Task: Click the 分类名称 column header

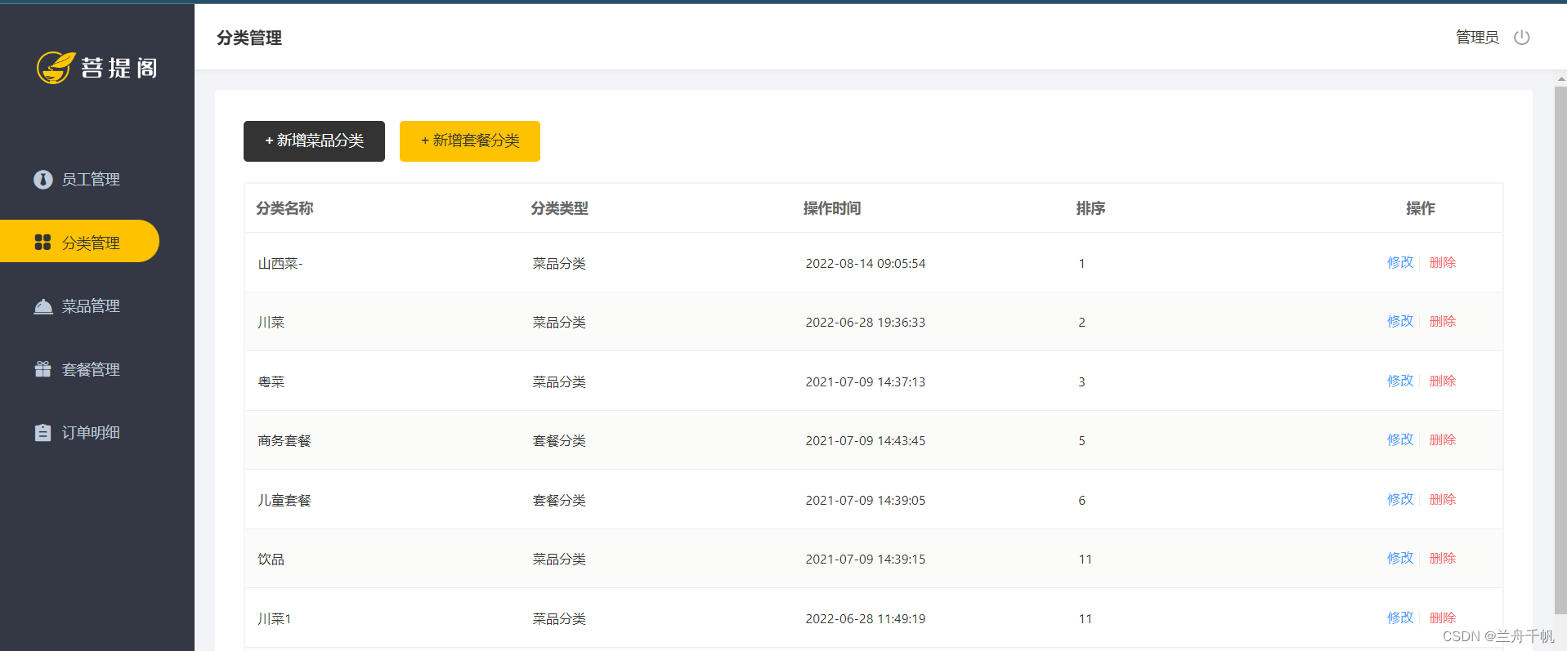Action: tap(284, 208)
